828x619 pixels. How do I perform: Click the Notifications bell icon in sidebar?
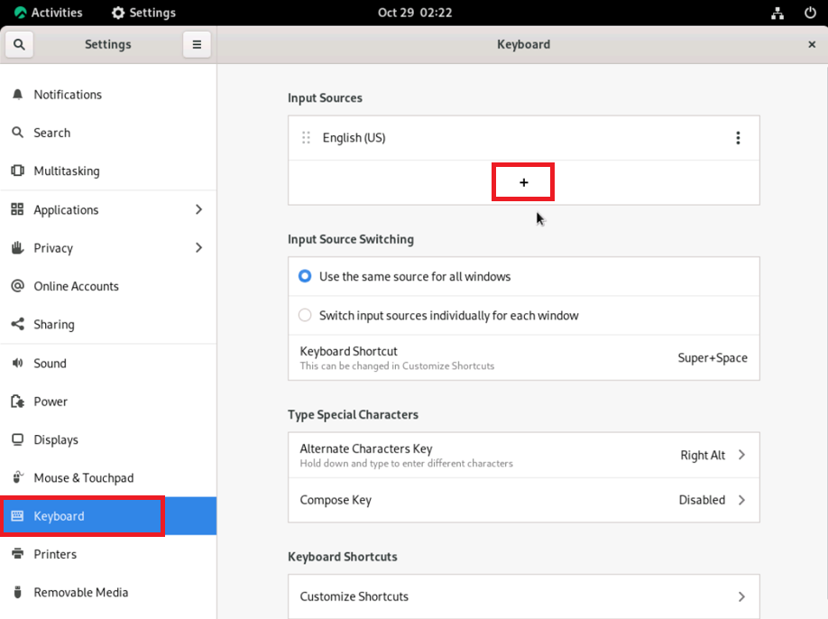click(x=17, y=95)
